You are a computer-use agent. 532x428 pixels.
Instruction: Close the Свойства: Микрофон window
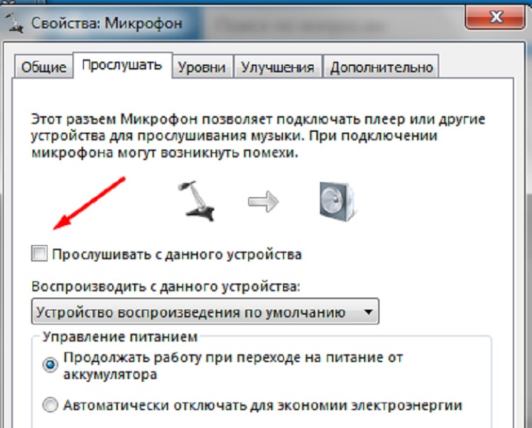coord(496,16)
